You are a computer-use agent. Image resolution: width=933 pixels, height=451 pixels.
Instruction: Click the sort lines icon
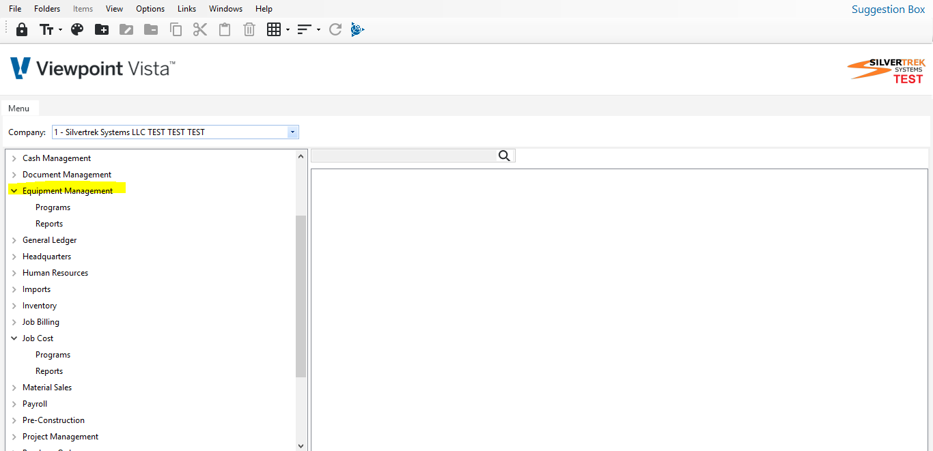[x=305, y=29]
